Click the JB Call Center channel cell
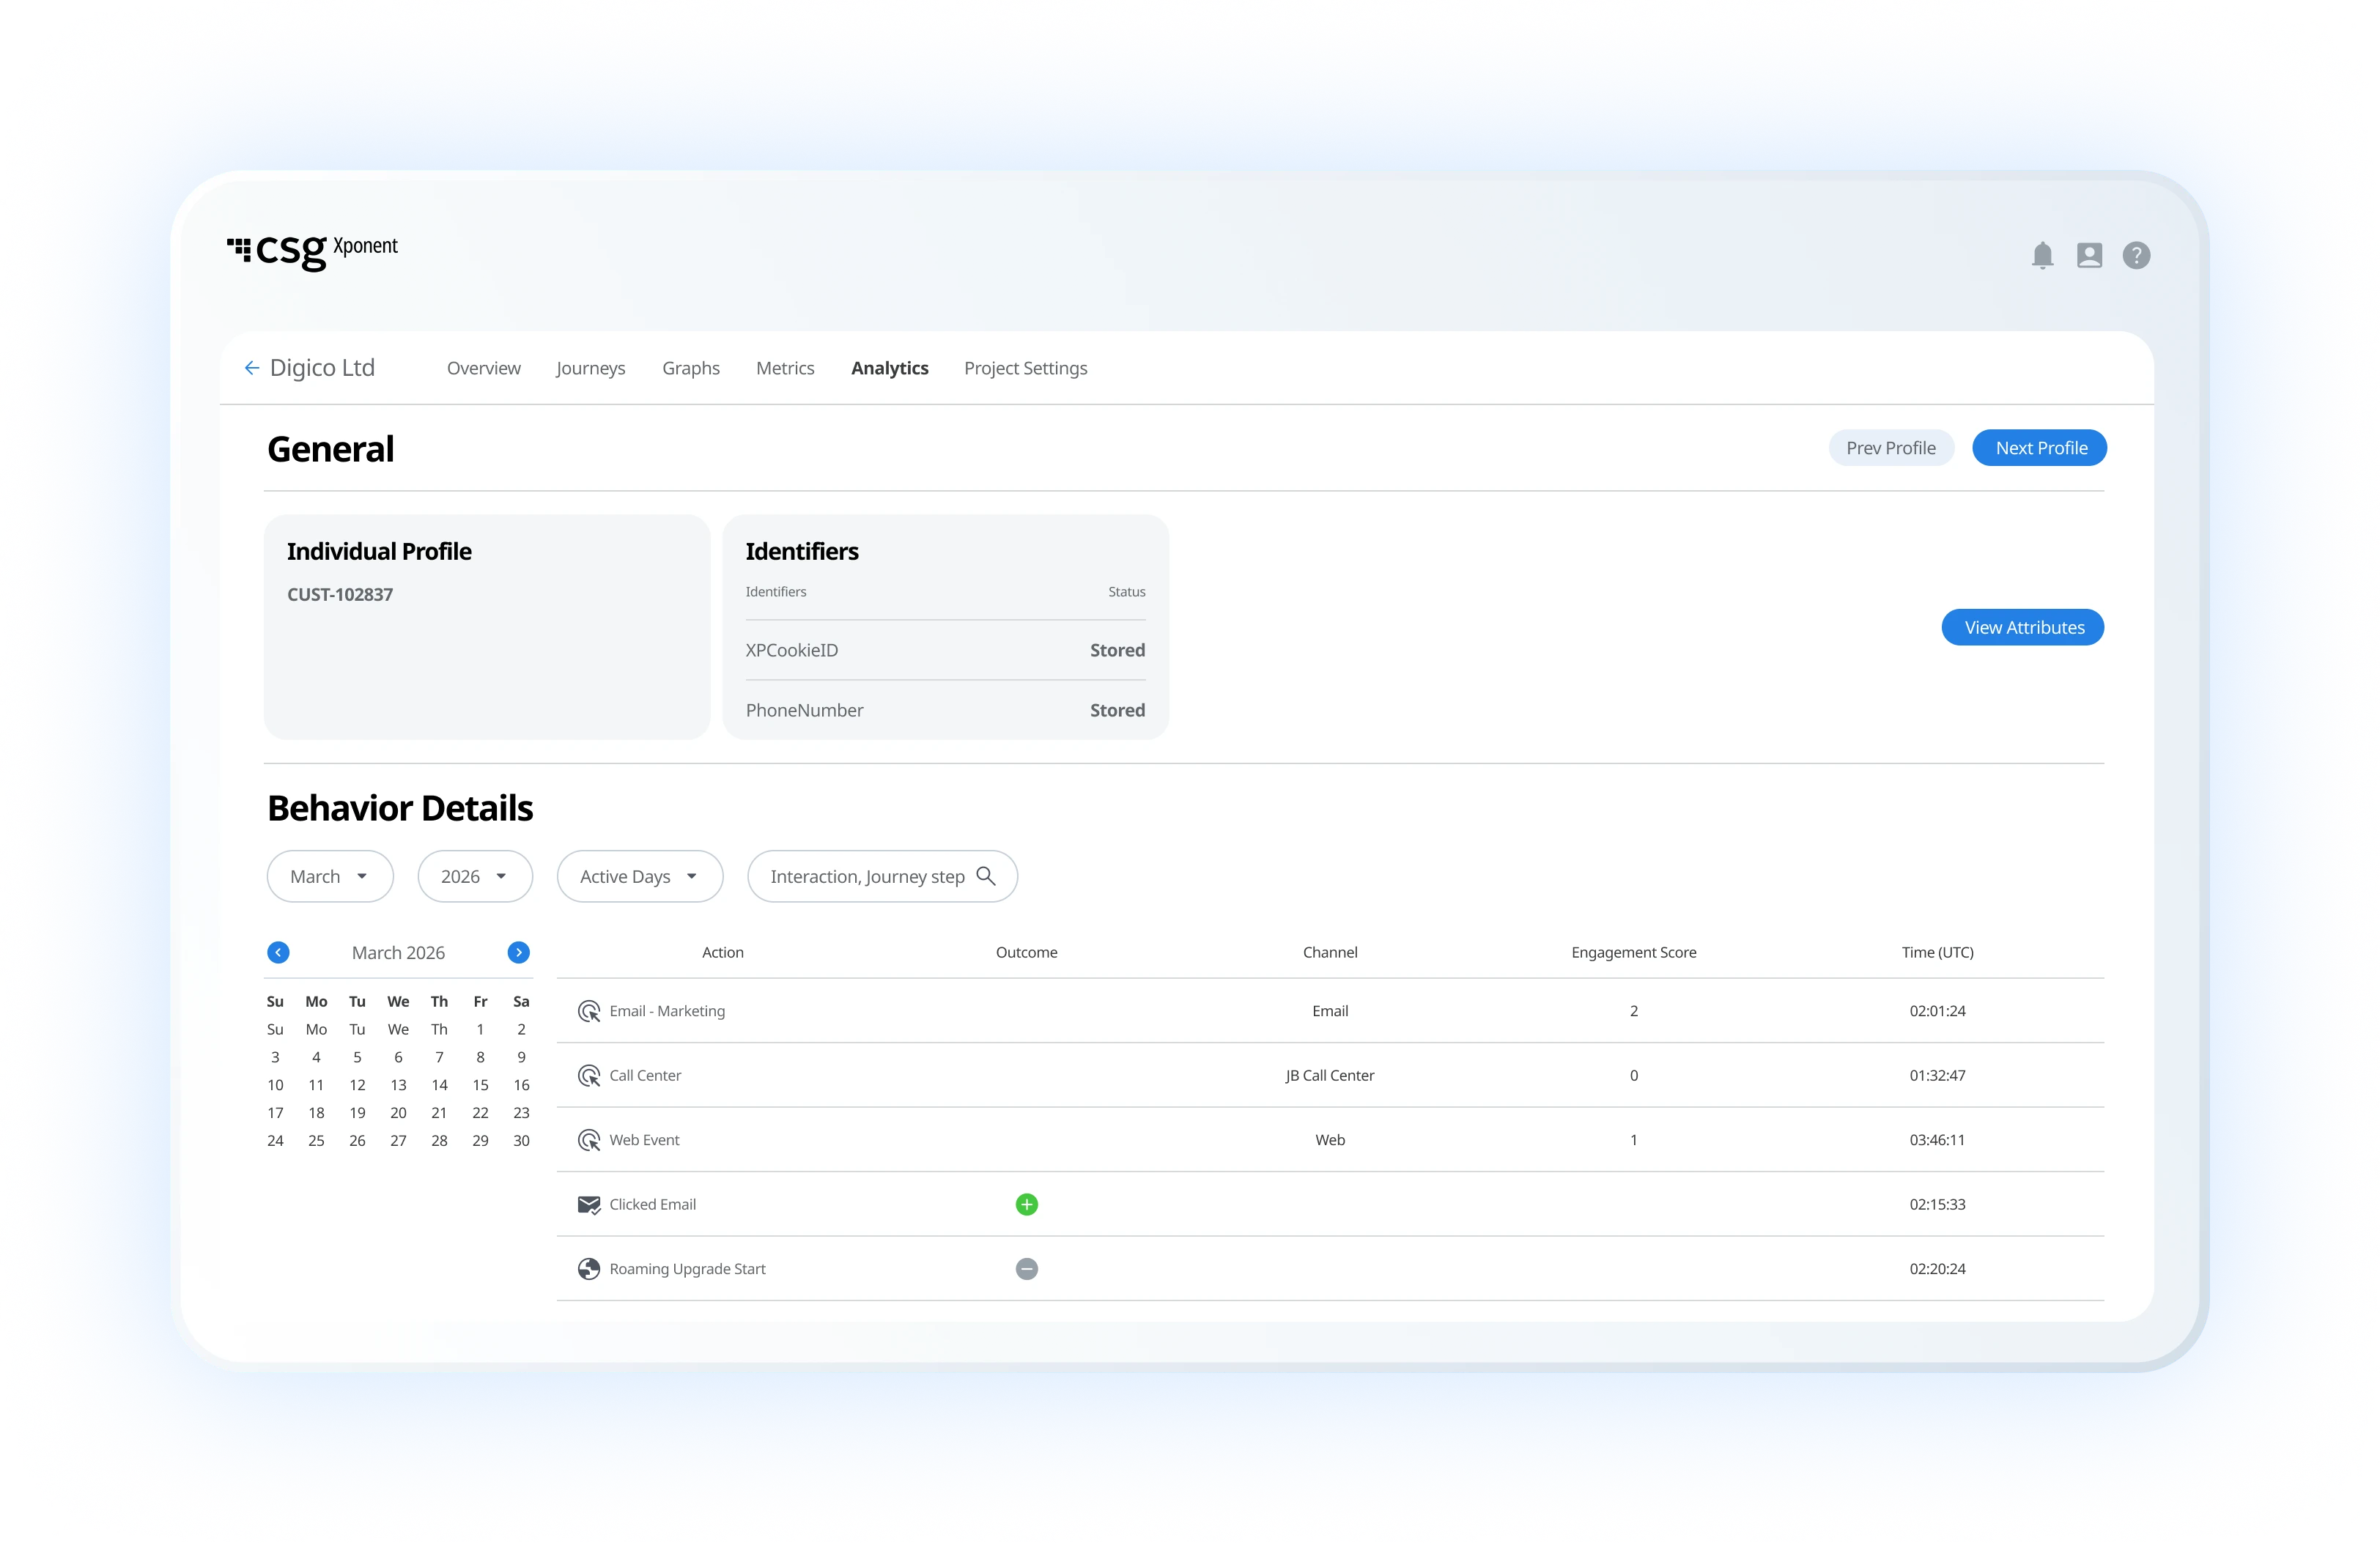The width and height of the screenshot is (2380, 1543). click(1330, 1075)
